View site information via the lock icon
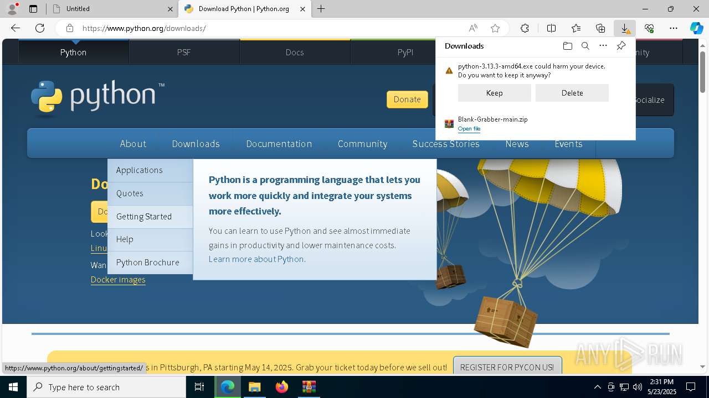Image resolution: width=709 pixels, height=398 pixels. [x=69, y=28]
